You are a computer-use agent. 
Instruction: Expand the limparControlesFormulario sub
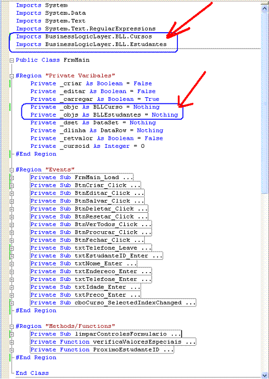click(x=12, y=335)
